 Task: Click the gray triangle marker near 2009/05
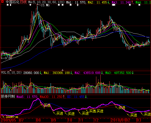pos(10,70)
